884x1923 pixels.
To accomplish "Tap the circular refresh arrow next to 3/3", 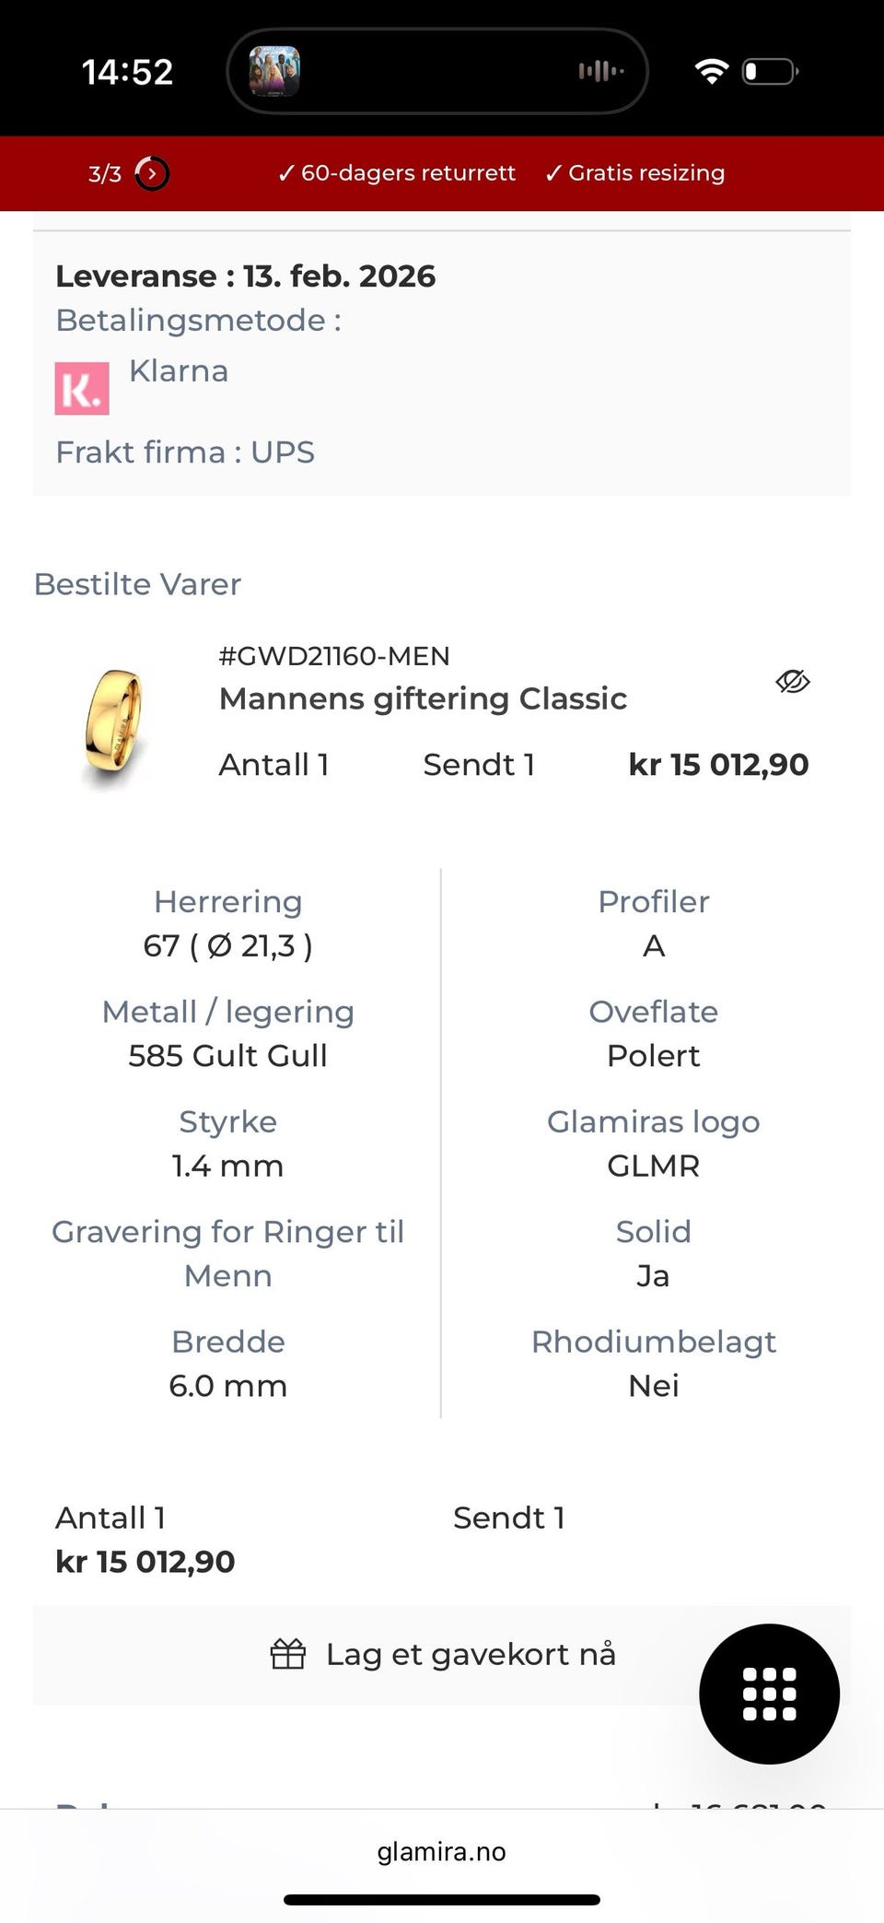I will 150,173.
